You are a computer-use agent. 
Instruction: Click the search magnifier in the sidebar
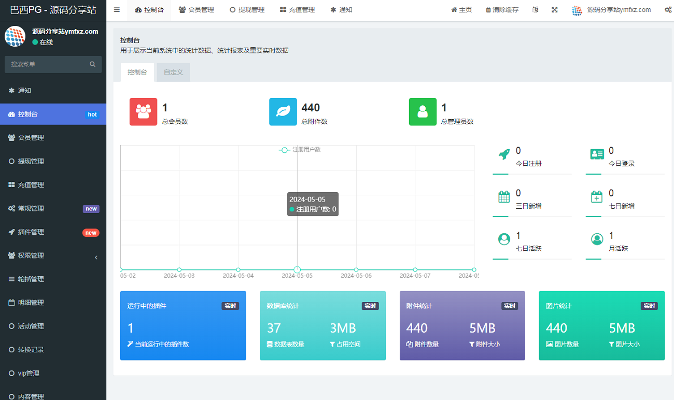[x=92, y=64]
